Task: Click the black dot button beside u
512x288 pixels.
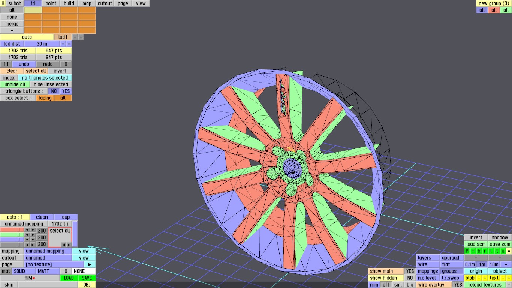Action: (509, 251)
